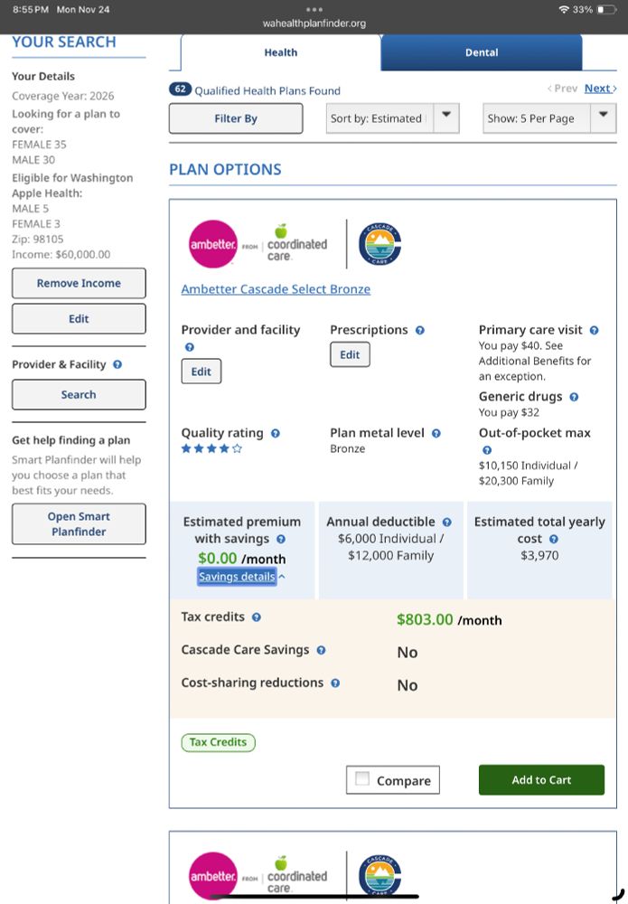Tap the wahealthplanfinder.org address bar

(x=314, y=24)
